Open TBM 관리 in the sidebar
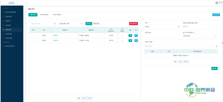 [12, 30]
